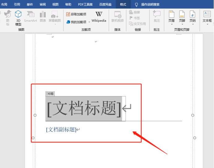This screenshot has height=168, width=214.
Task: Switch to the View (视图) tab
Action: pyautogui.click(x=55, y=5)
